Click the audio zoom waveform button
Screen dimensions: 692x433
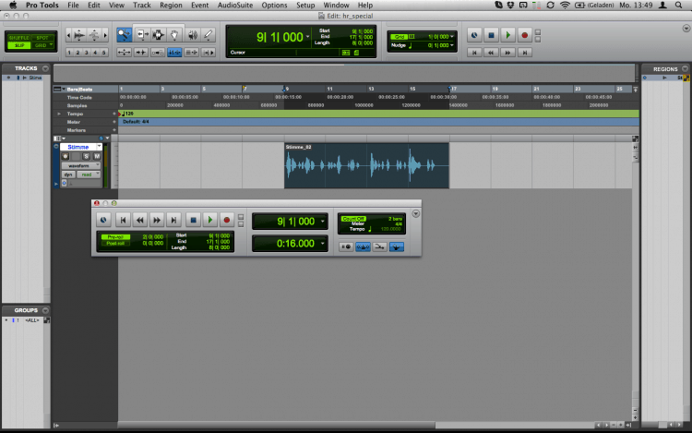point(79,35)
